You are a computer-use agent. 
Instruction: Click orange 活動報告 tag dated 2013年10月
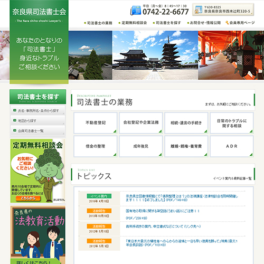coord(99,211)
